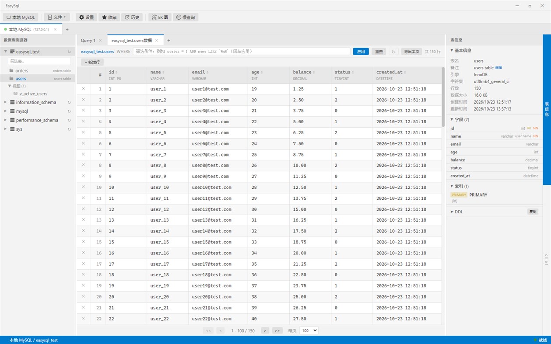This screenshot has width=551, height=344.
Task: Open the 设置 settings toolbar item
Action: [86, 17]
